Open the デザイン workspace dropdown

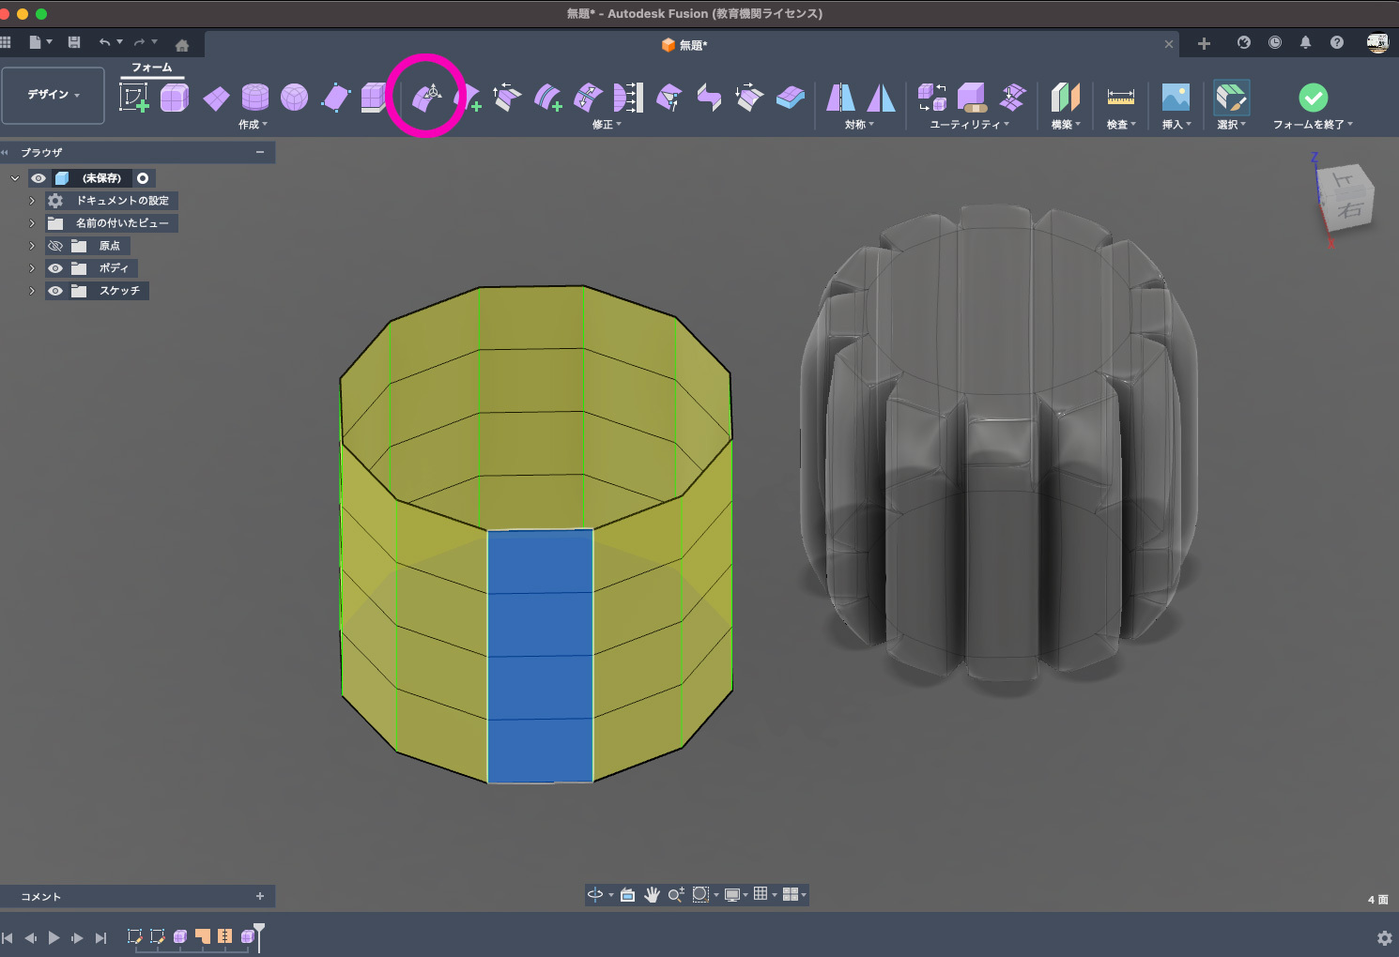(53, 95)
